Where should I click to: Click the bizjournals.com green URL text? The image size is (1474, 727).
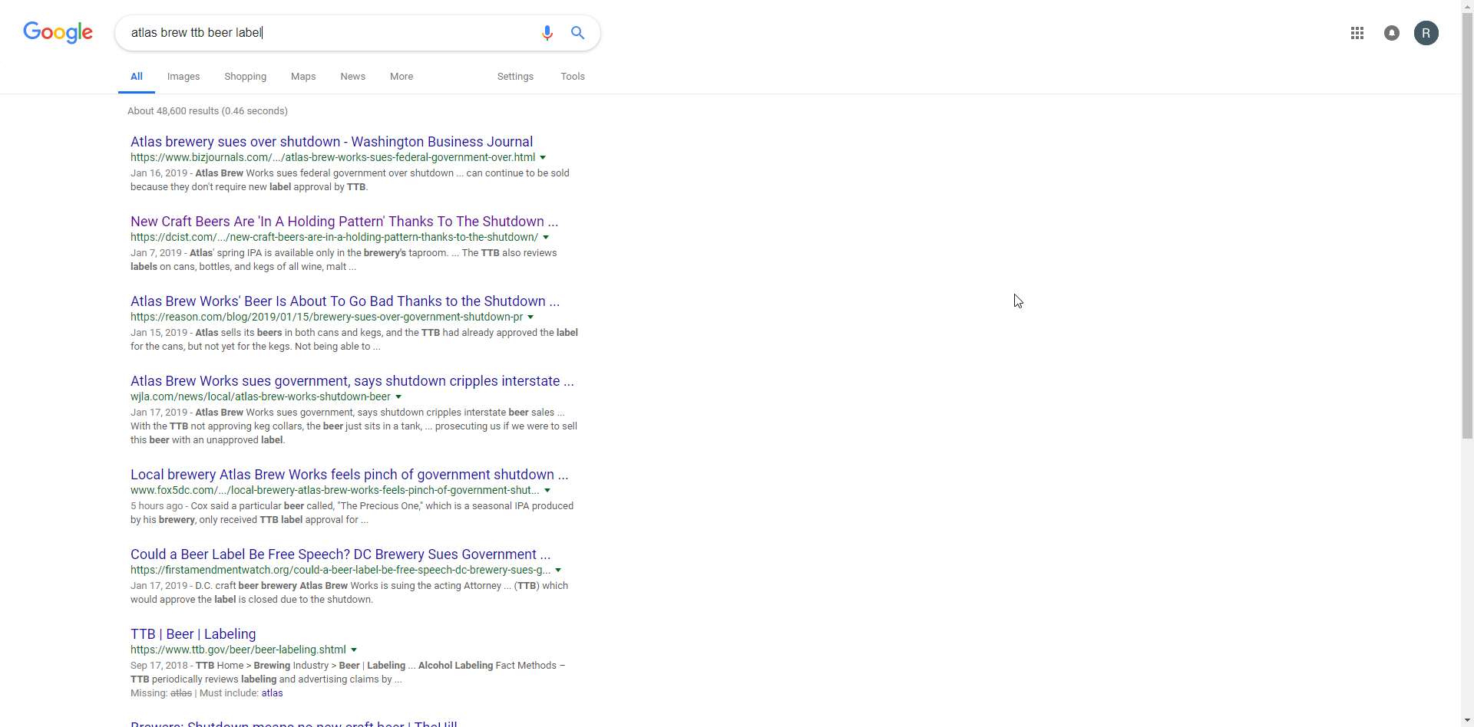[x=332, y=158]
